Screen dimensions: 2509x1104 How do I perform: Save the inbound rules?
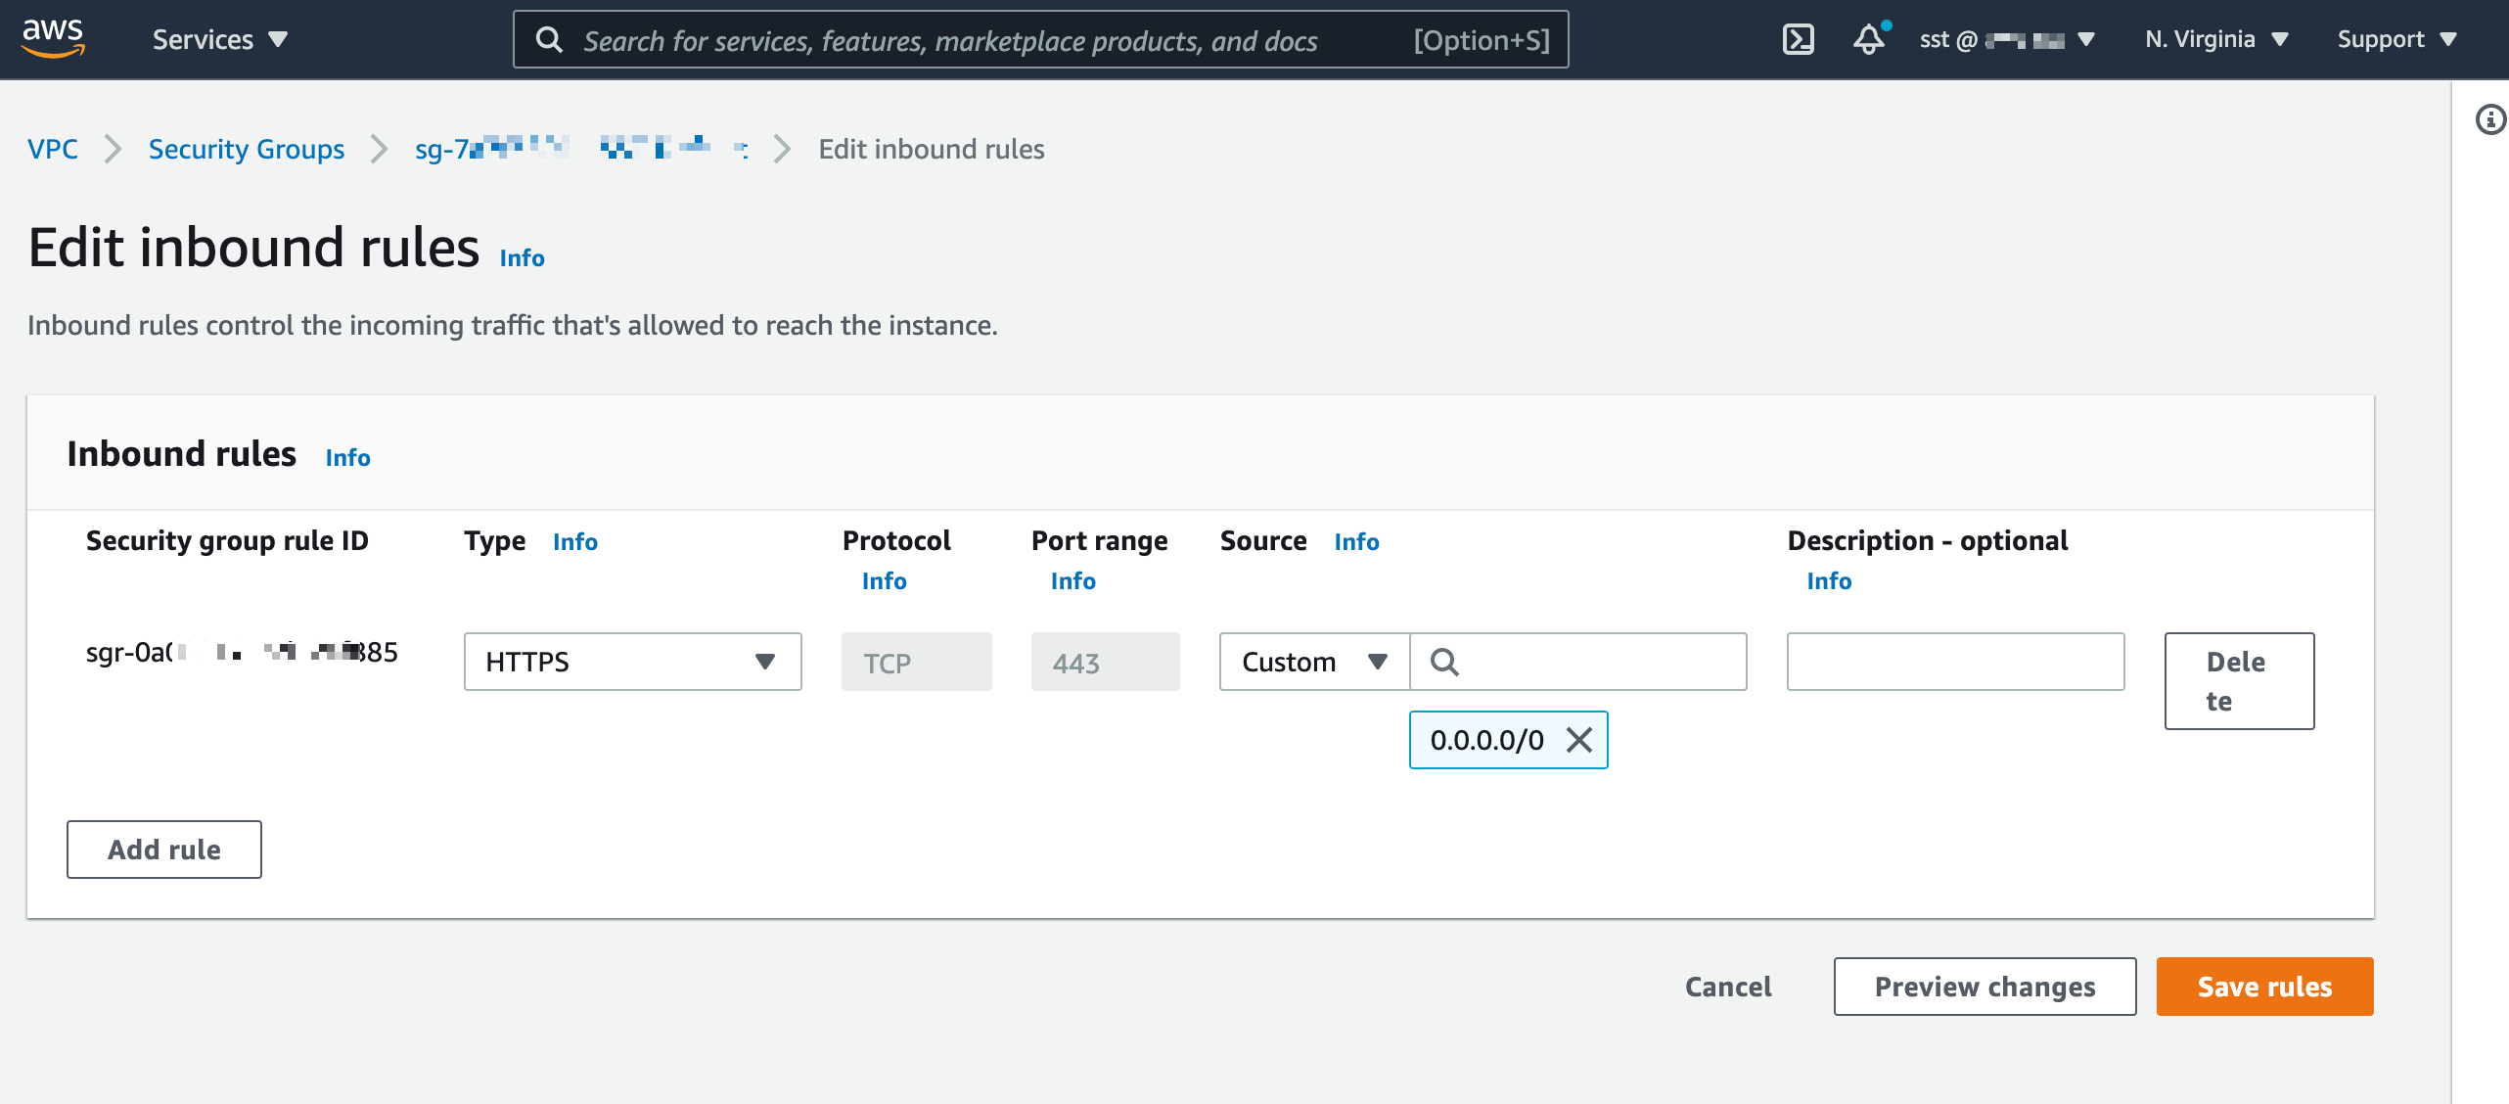2263,986
